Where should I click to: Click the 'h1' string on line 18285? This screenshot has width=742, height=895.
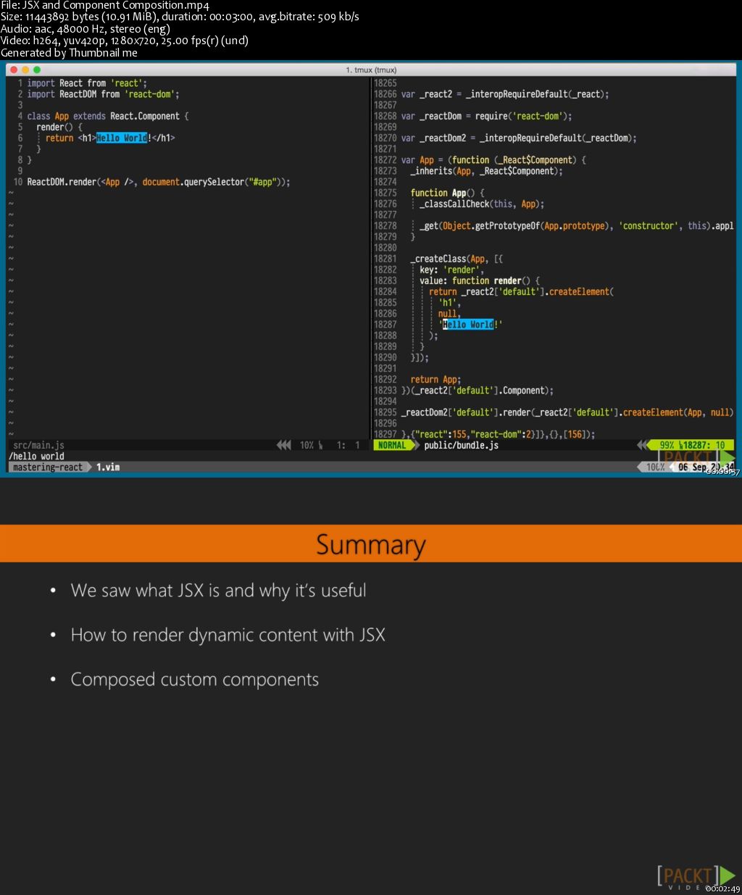pos(449,303)
